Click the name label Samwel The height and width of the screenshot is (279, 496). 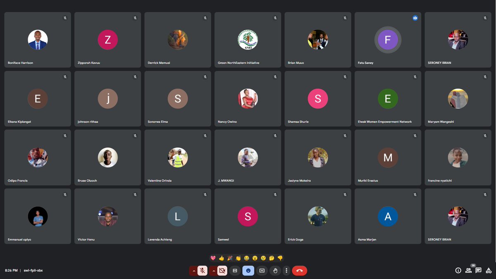tap(223, 240)
